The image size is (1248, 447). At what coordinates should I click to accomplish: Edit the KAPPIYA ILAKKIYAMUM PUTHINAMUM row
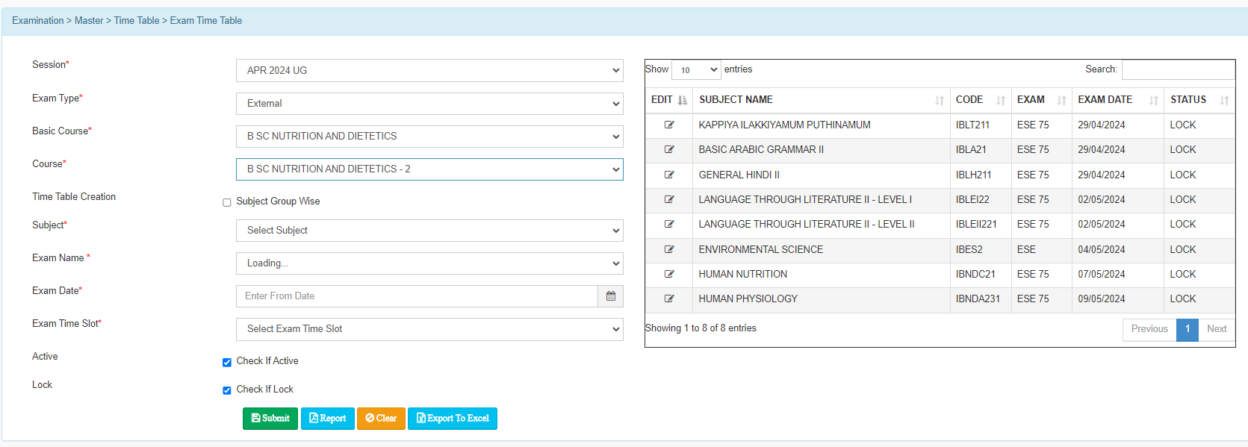669,125
